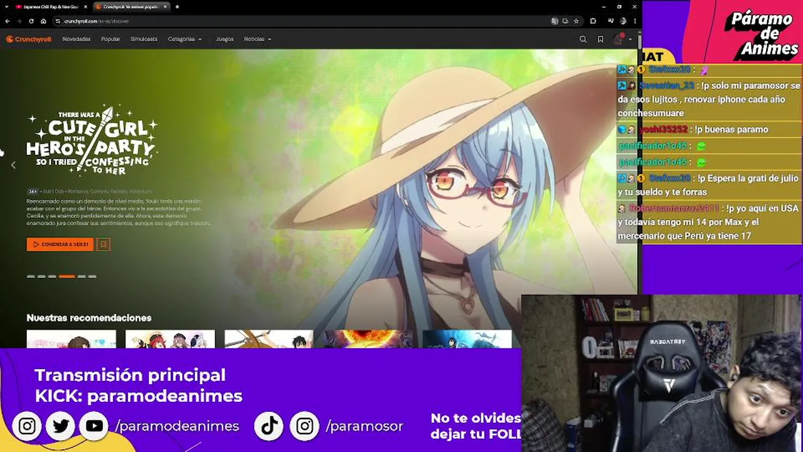Click chat message about 'renovar iphone cada año'

coord(710,99)
